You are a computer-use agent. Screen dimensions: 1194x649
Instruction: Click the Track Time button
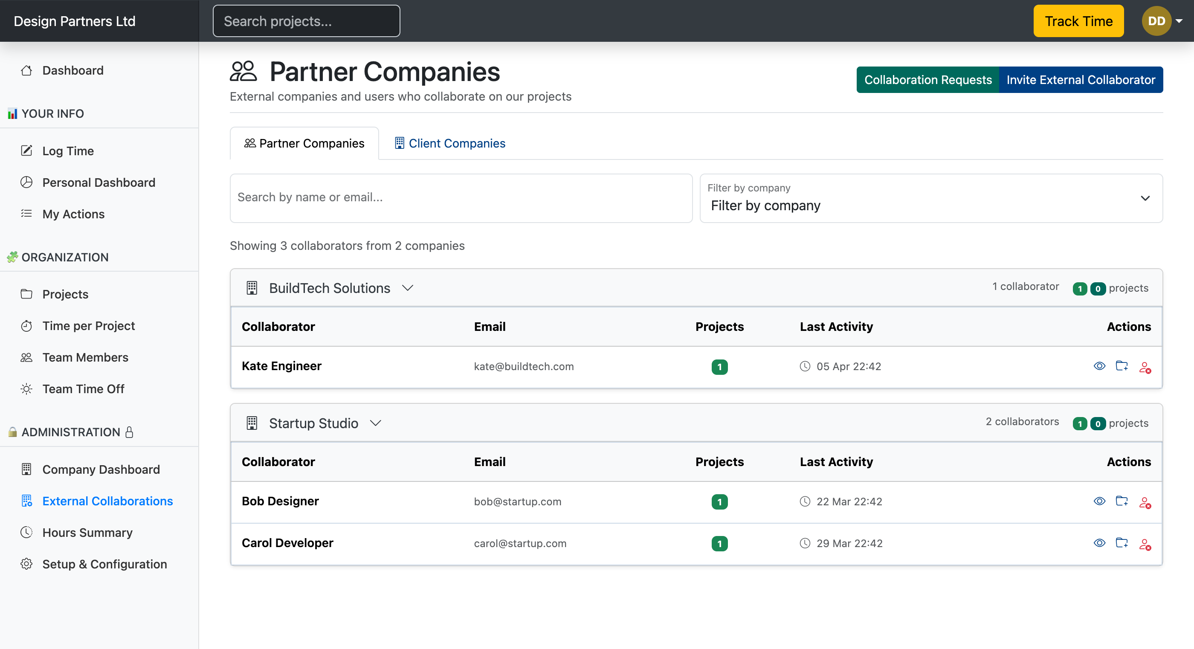1078,21
